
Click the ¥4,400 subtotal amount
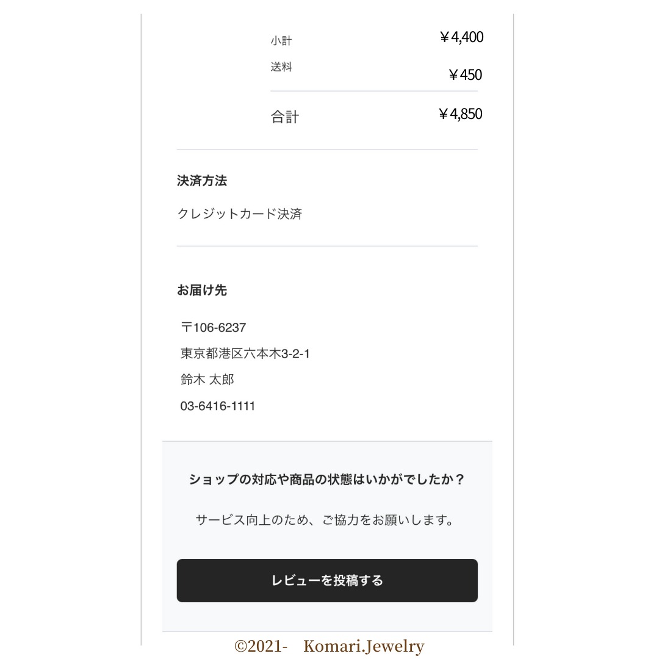coord(461,37)
